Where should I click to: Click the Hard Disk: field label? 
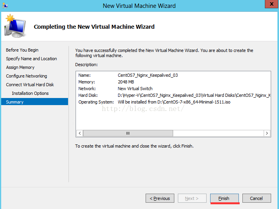[x=88, y=95]
